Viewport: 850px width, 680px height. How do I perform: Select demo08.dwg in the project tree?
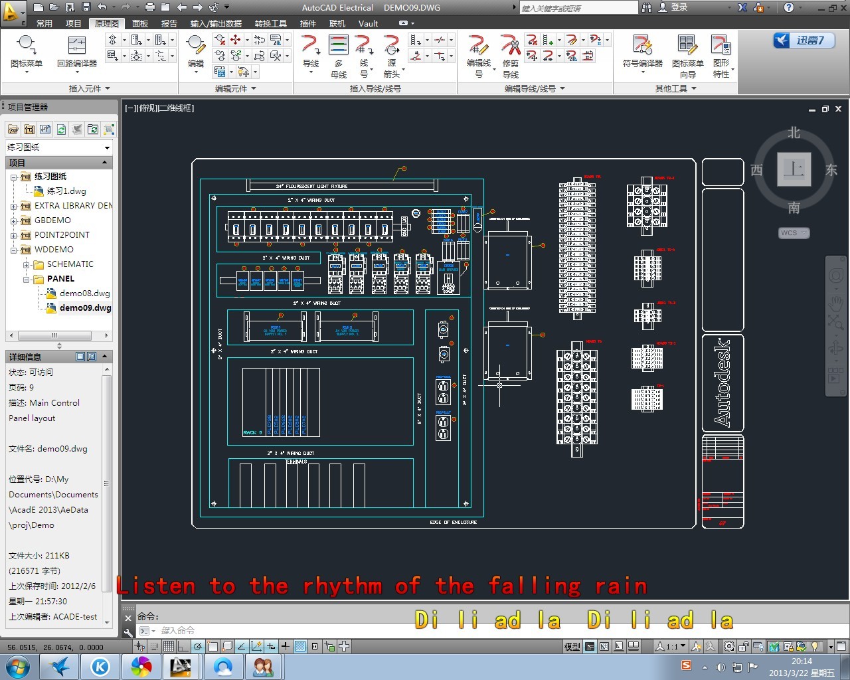84,293
